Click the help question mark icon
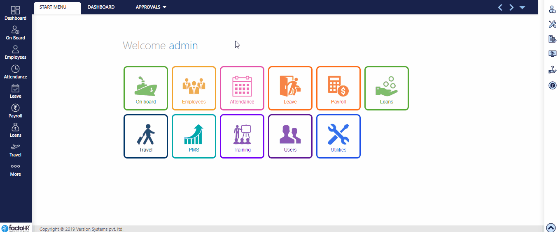 click(x=552, y=85)
